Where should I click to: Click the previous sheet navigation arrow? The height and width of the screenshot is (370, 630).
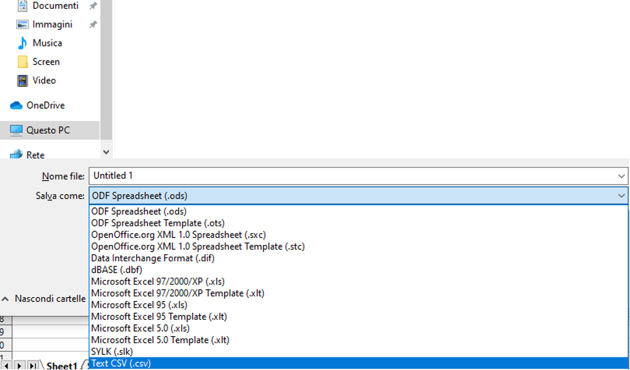(x=6, y=366)
